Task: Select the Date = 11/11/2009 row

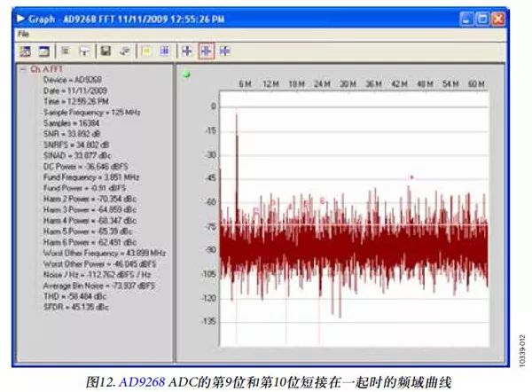Action: click(75, 90)
